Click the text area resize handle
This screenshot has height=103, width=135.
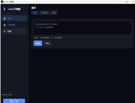[x=131, y=34]
